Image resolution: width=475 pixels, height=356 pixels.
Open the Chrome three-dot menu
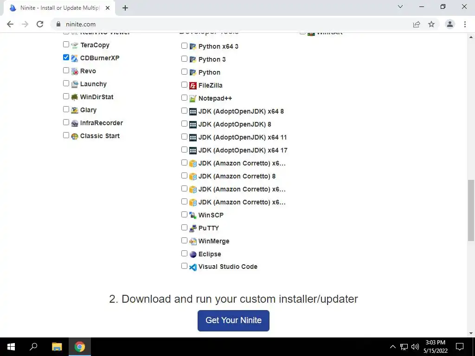click(x=465, y=24)
